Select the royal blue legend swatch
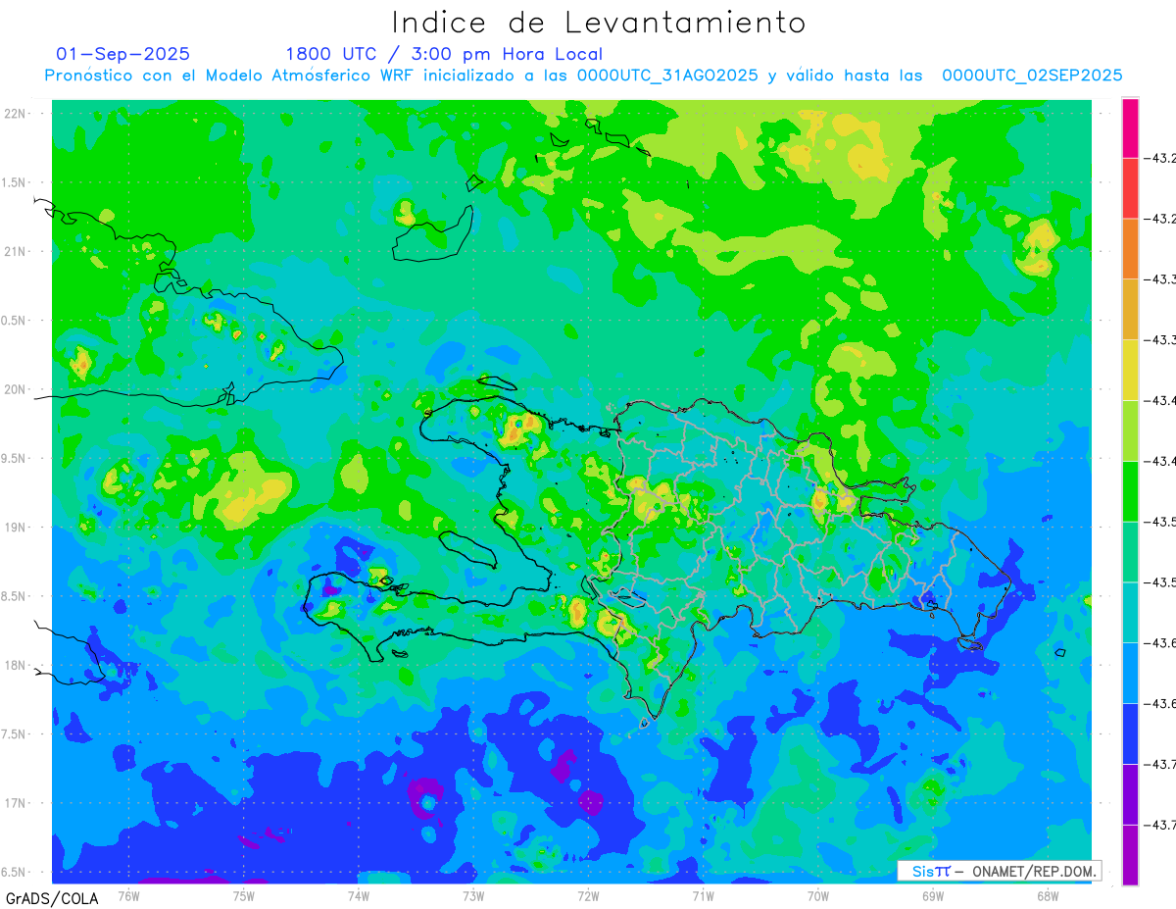This screenshot has width=1176, height=909. [1130, 733]
